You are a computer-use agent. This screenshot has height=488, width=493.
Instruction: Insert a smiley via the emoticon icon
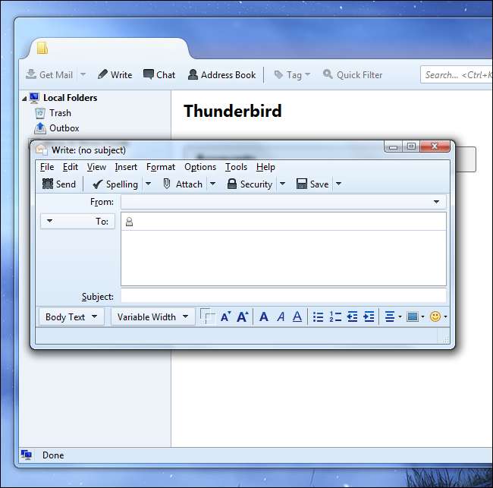coord(435,316)
